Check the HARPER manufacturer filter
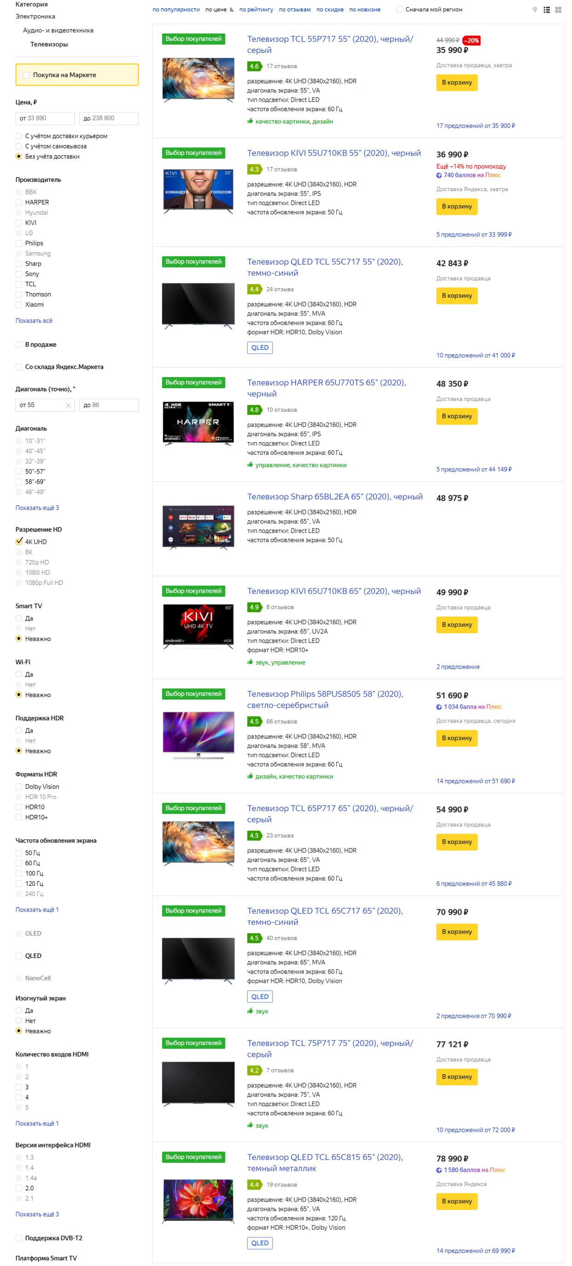This screenshot has width=572, height=1266. pyautogui.click(x=19, y=203)
